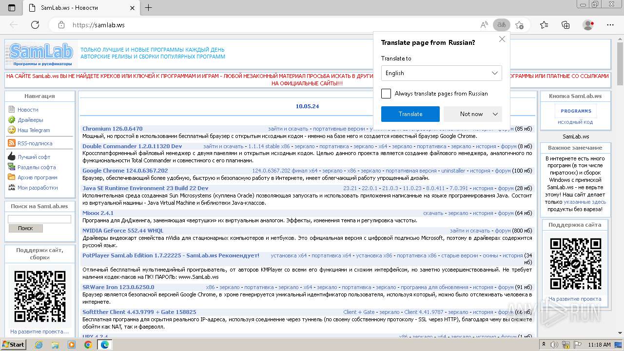
Task: Click the site search input field
Action: [x=39, y=219]
